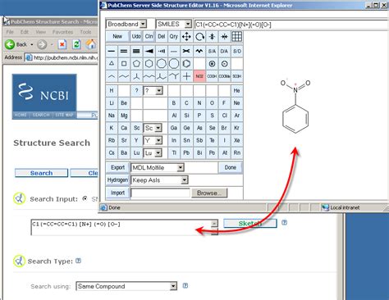389x300 pixels.
Task: Click the Import button
Action: [x=117, y=193]
